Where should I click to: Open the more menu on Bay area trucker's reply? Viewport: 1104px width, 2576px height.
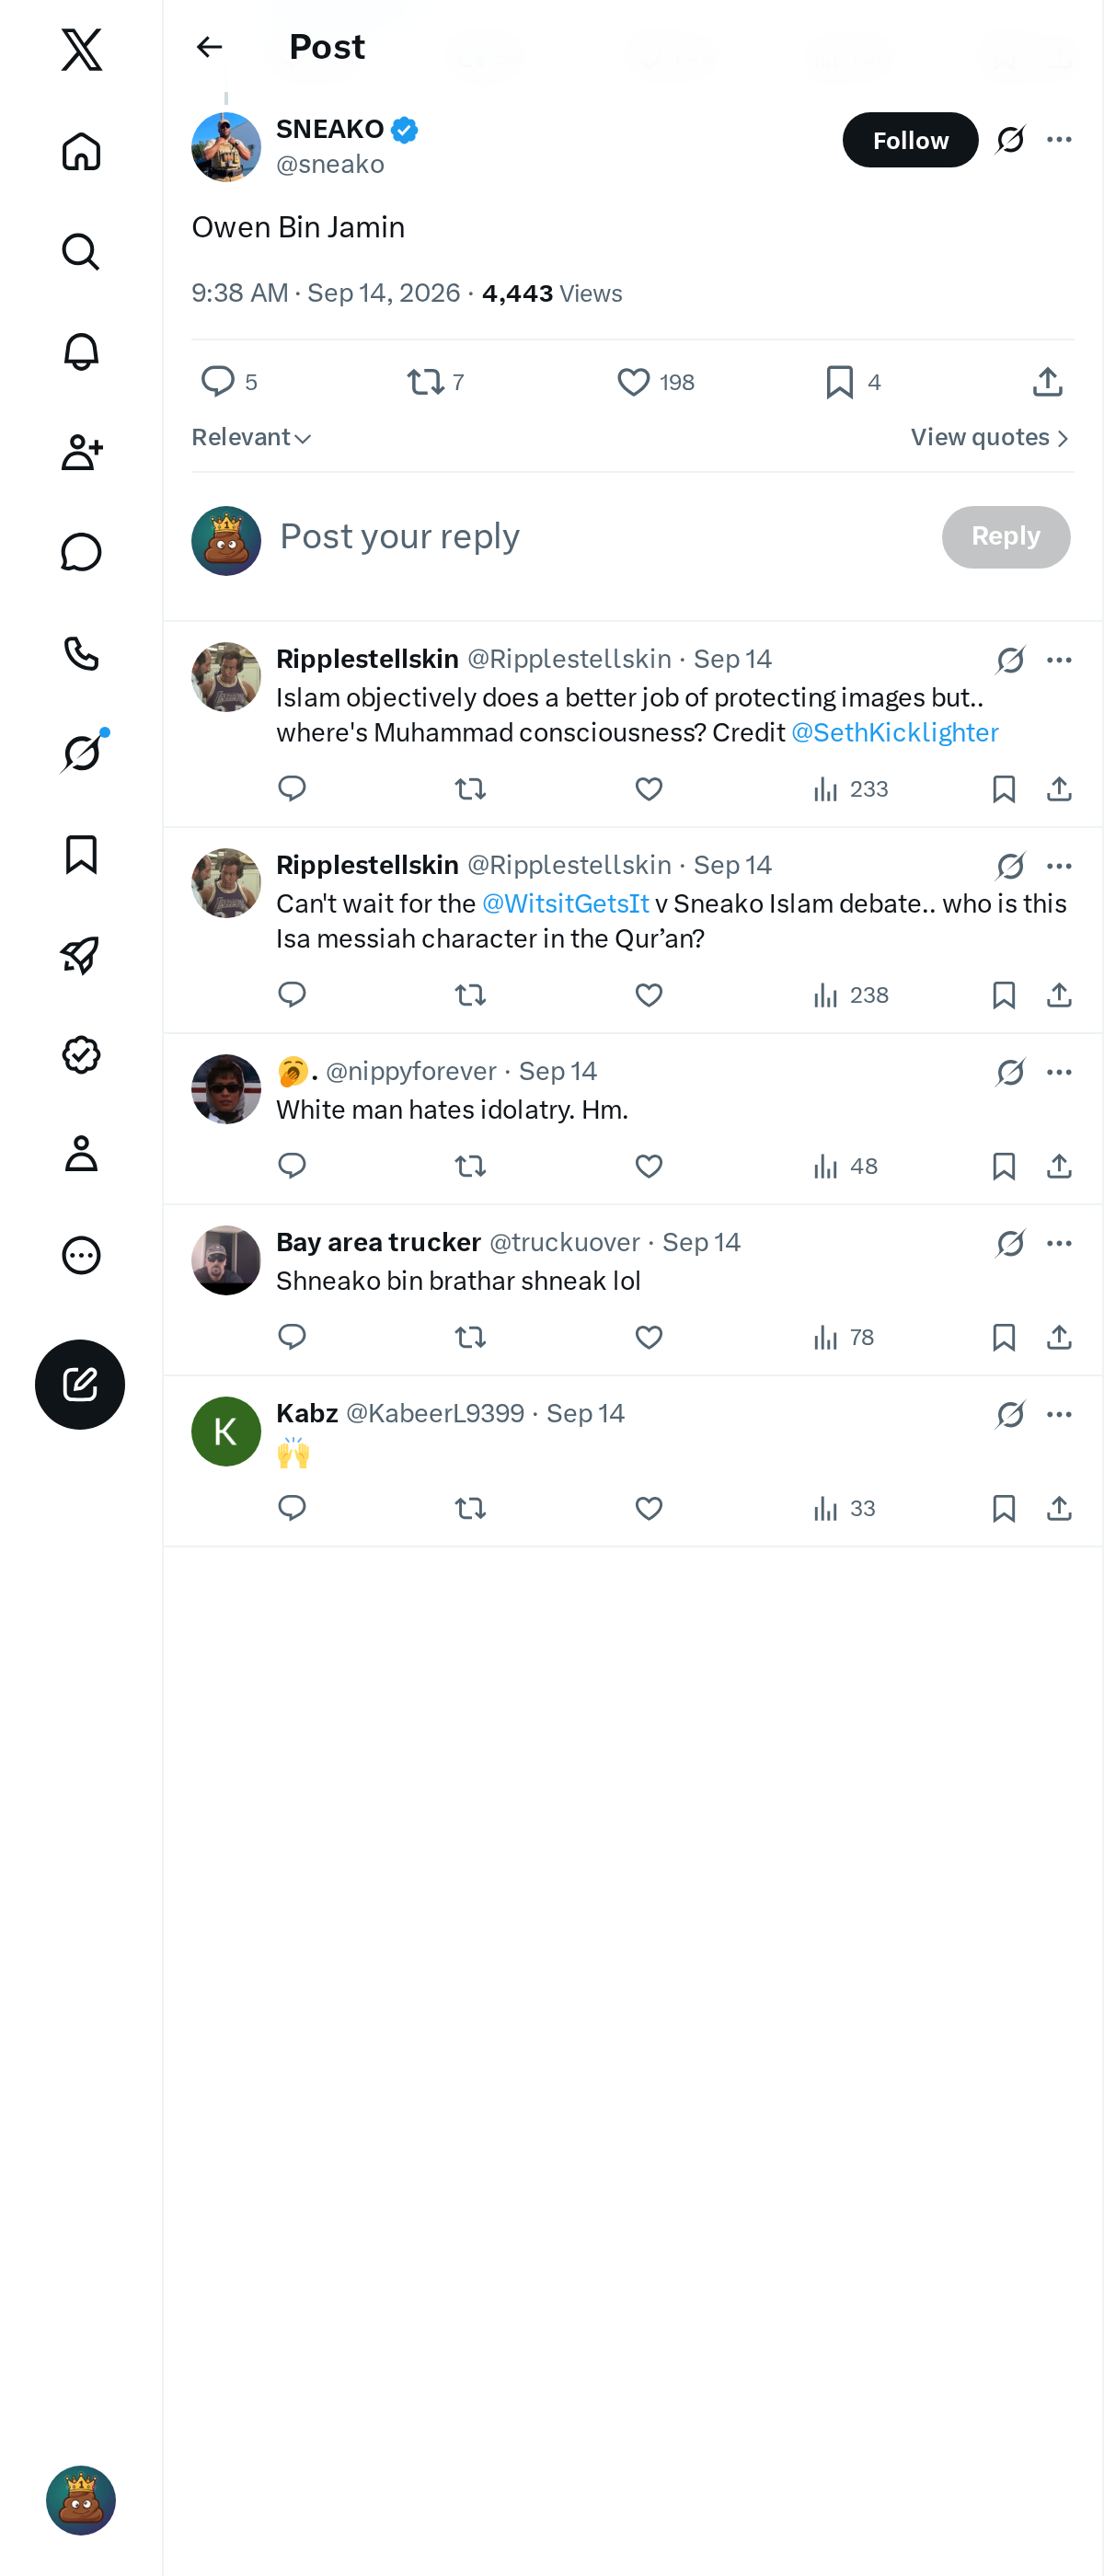(x=1059, y=1243)
